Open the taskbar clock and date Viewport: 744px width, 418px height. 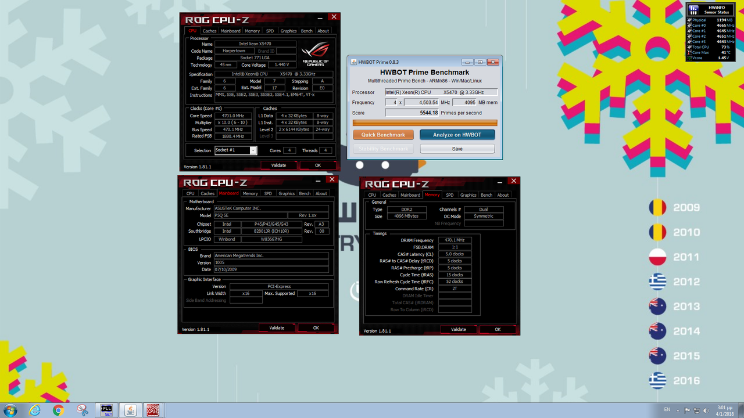pos(724,410)
